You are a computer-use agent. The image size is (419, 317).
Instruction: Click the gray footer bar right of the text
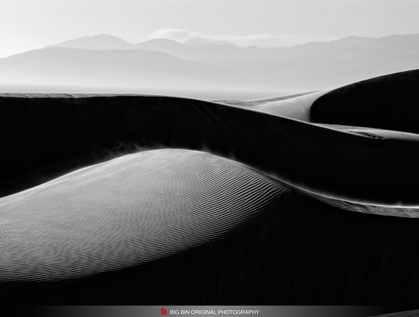pos(340,312)
